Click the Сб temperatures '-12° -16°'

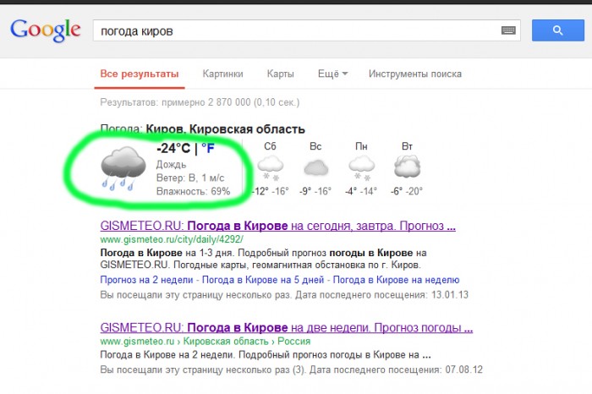271,191
